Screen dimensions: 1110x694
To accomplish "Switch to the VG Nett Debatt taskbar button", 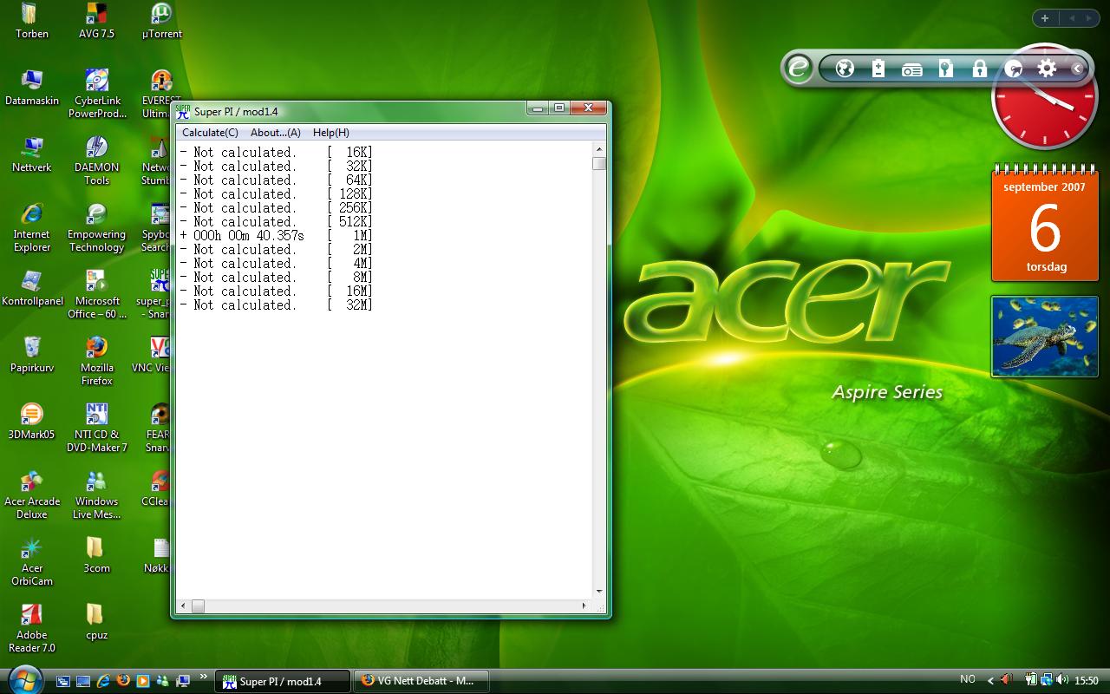I will pyautogui.click(x=421, y=681).
